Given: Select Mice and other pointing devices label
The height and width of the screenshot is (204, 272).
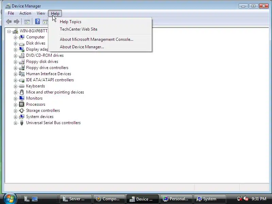Looking at the screenshot, I should click(x=55, y=92).
